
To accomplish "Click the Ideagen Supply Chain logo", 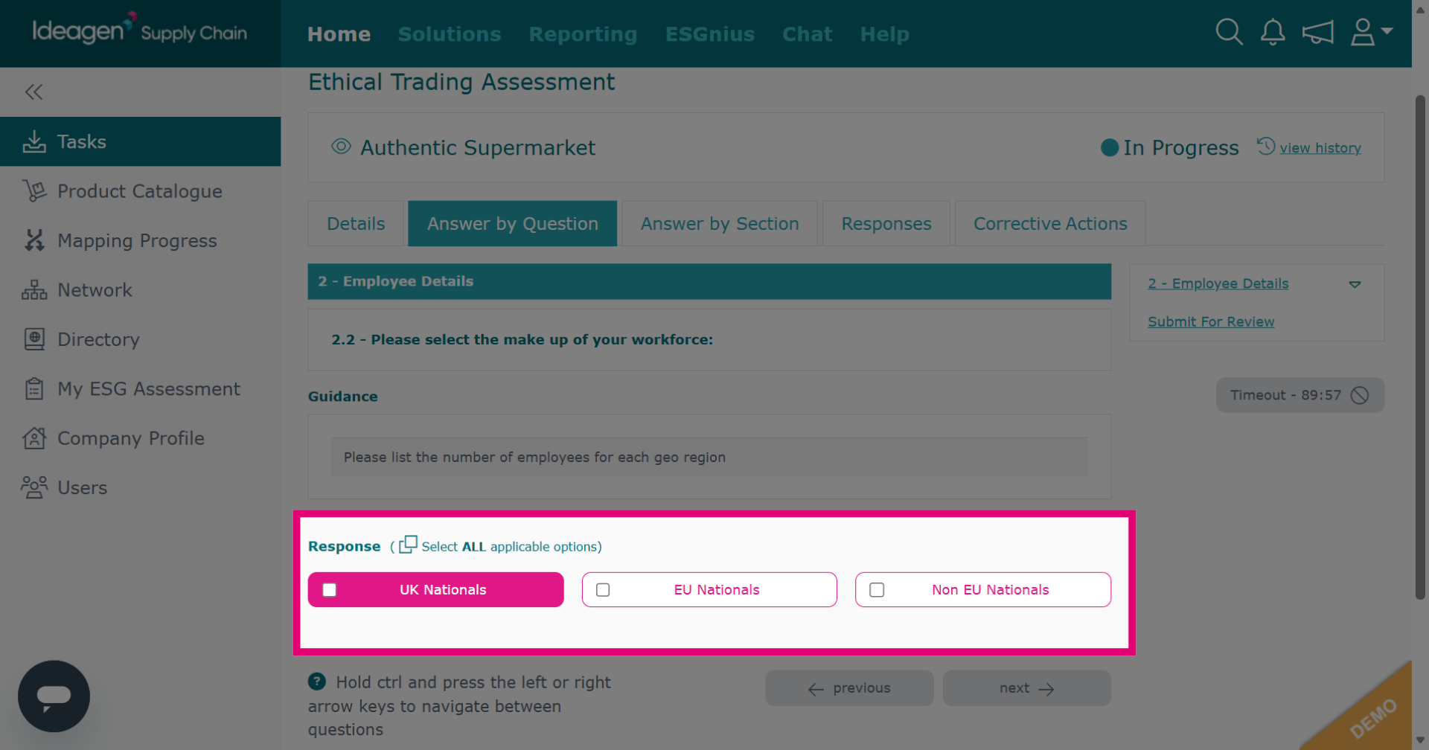I will point(140,30).
